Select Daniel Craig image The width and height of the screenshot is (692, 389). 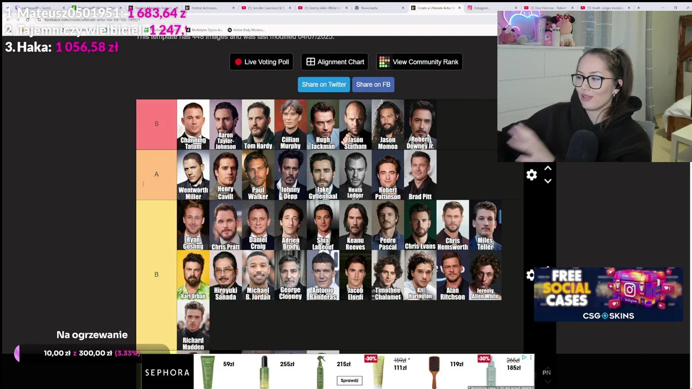[258, 225]
